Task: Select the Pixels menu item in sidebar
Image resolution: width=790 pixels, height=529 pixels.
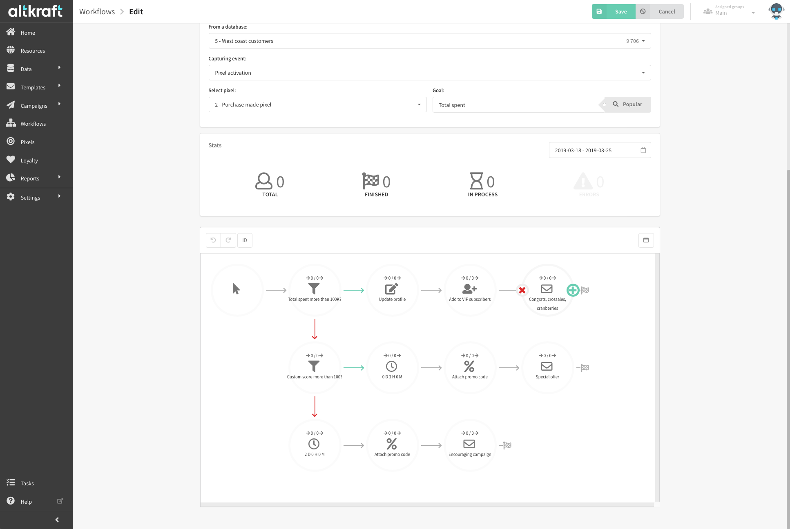Action: [27, 142]
